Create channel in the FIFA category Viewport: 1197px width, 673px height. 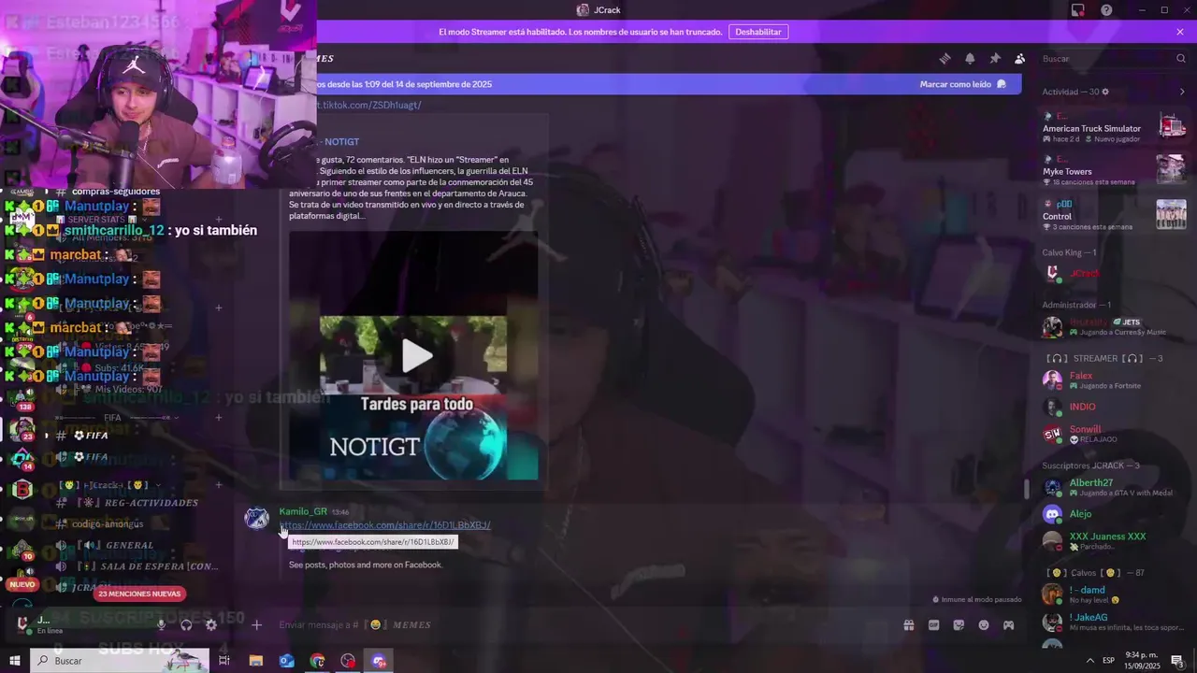[219, 418]
